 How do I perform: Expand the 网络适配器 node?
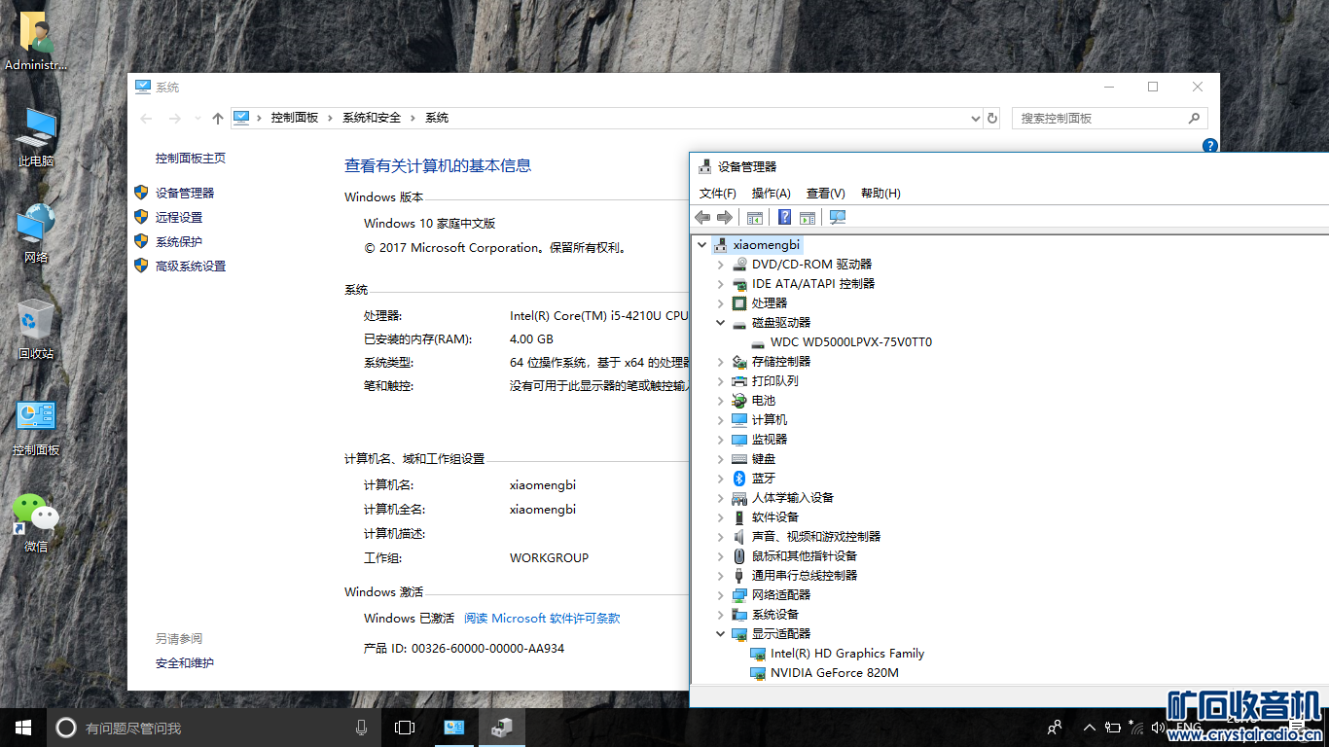[x=721, y=595]
